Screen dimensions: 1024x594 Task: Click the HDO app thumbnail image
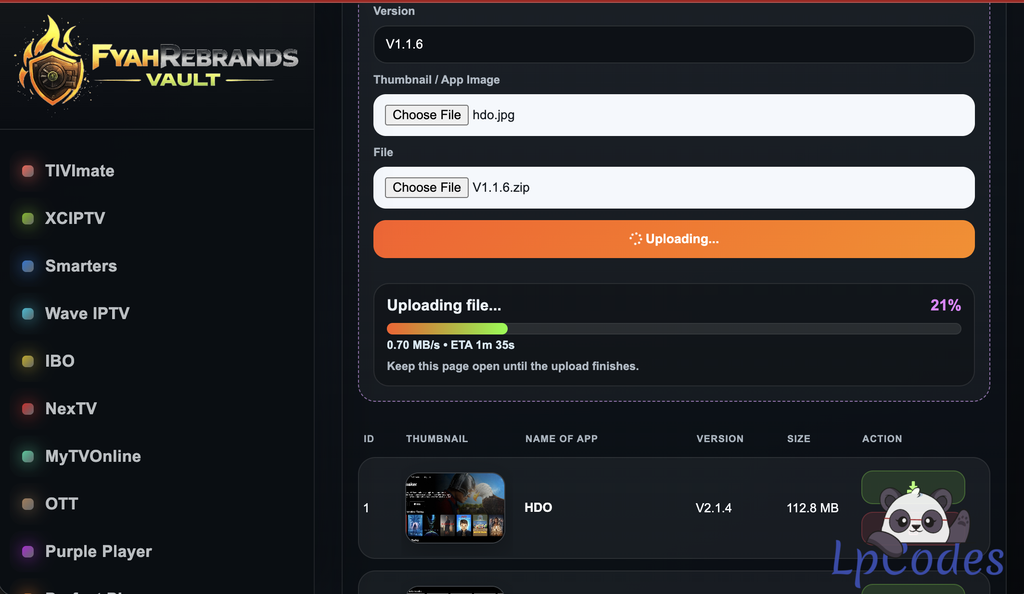455,507
